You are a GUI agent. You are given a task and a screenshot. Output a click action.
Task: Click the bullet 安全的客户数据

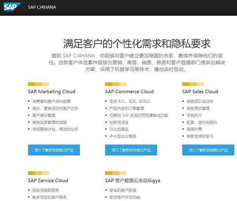tap(123, 190)
